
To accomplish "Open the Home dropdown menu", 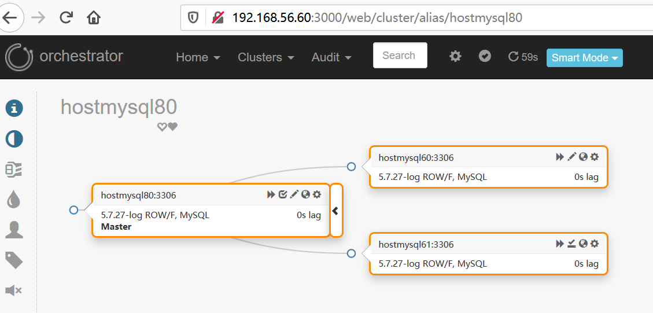I will (x=198, y=57).
